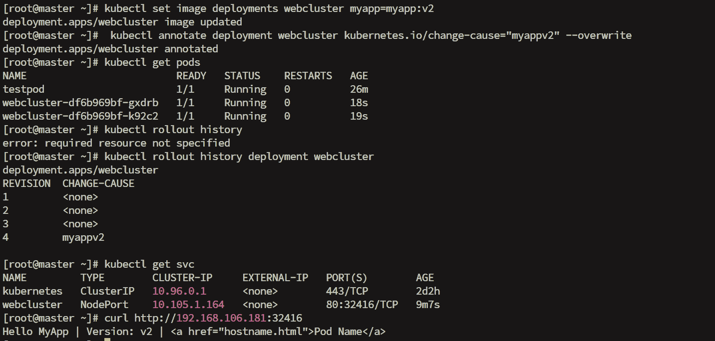Click the '80:32416/TCP' port value

point(362,305)
